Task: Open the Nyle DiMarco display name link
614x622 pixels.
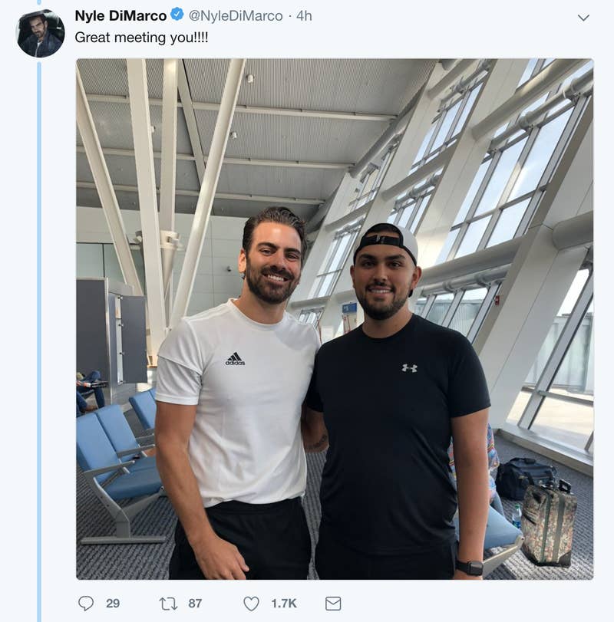Action: [120, 15]
